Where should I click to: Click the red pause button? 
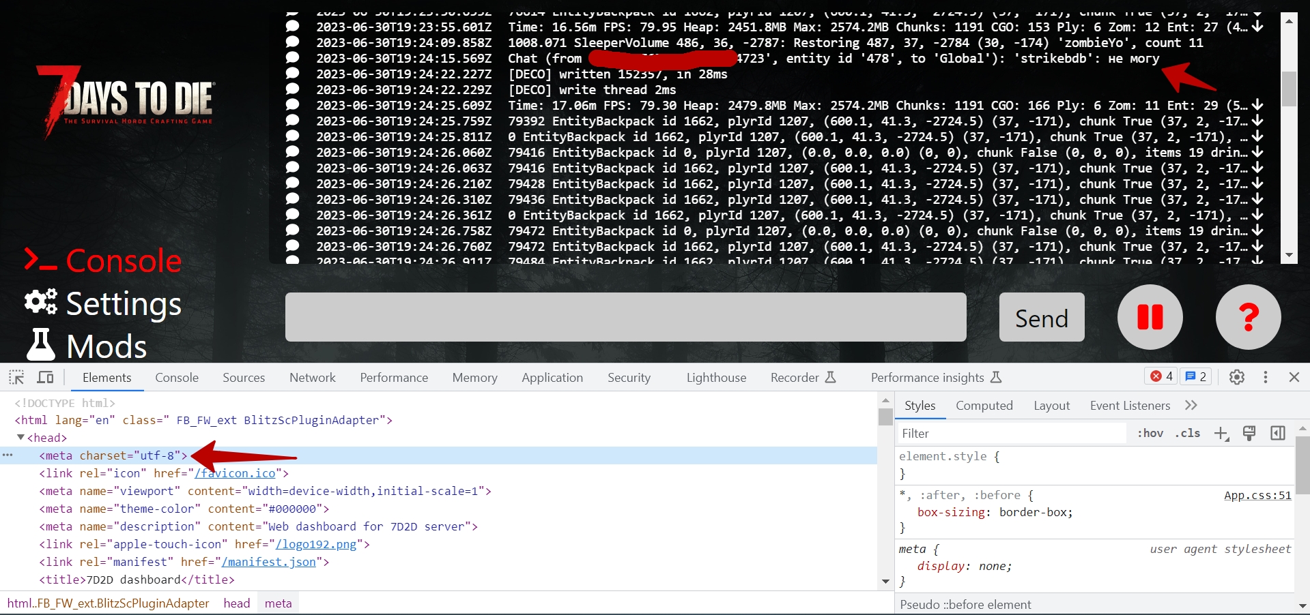1150,317
